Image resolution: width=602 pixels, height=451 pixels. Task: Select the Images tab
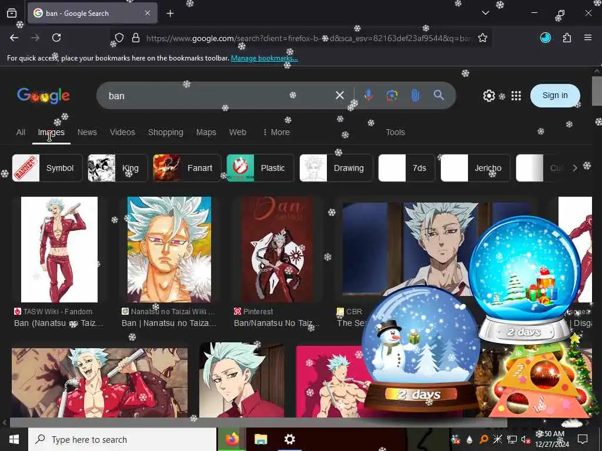tap(52, 132)
